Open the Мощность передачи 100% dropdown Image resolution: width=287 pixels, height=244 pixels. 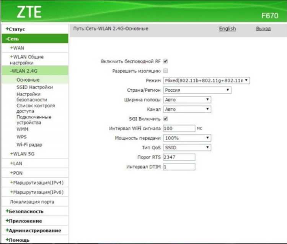[x=187, y=138]
